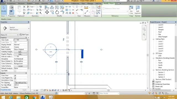Open the Annotate ribbon tab
Screen dimensions: 177x99
click(45, 4)
